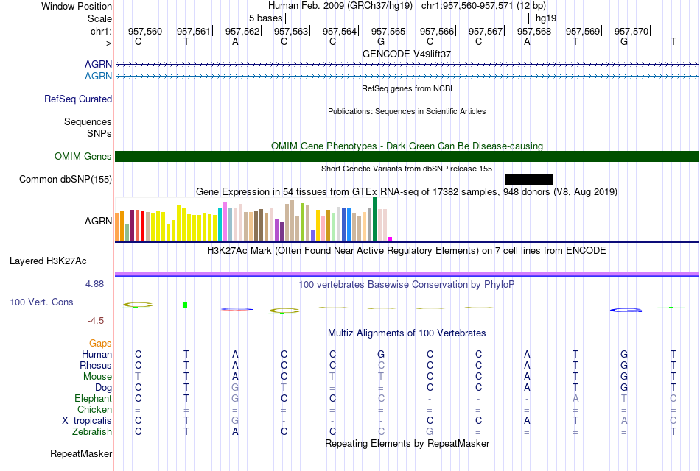Viewport: 700px width, 471px height.
Task: Open the AGRN label of GTEx track
Action: (x=98, y=222)
